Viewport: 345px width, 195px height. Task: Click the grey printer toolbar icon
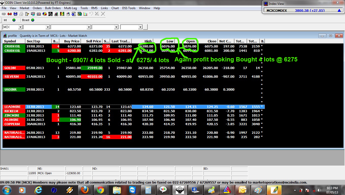pyautogui.click(x=21, y=14)
